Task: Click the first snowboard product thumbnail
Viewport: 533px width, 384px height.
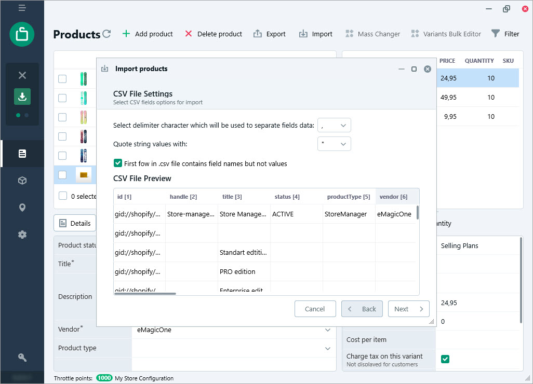Action: pos(84,79)
